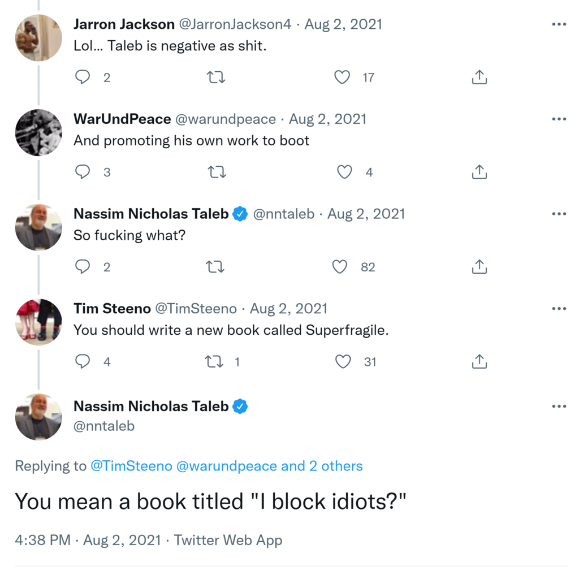The image size is (579, 579).
Task: Open the Jarron Jackson profile name
Action: pos(124,24)
